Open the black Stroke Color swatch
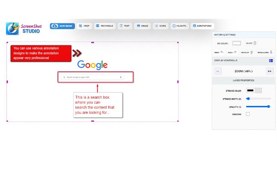Image resolution: width=277 pixels, height=173 pixels. coord(250,90)
